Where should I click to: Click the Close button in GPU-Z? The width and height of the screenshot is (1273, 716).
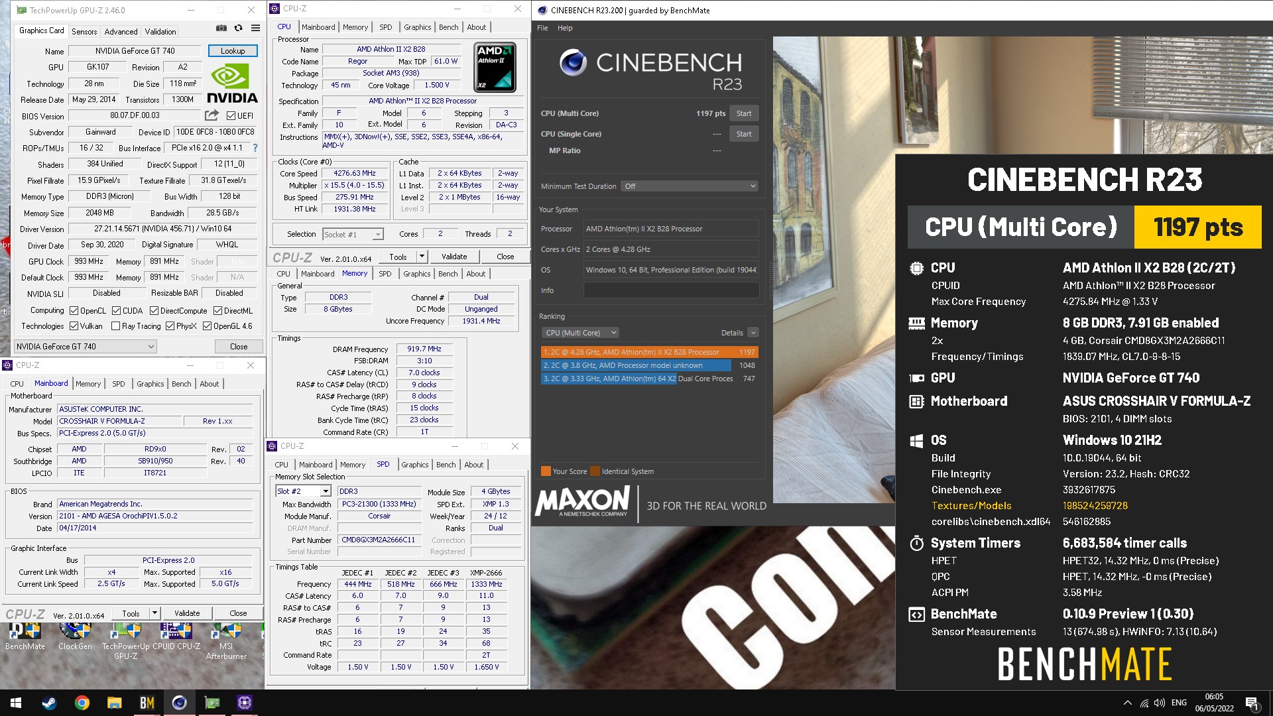[x=239, y=346]
